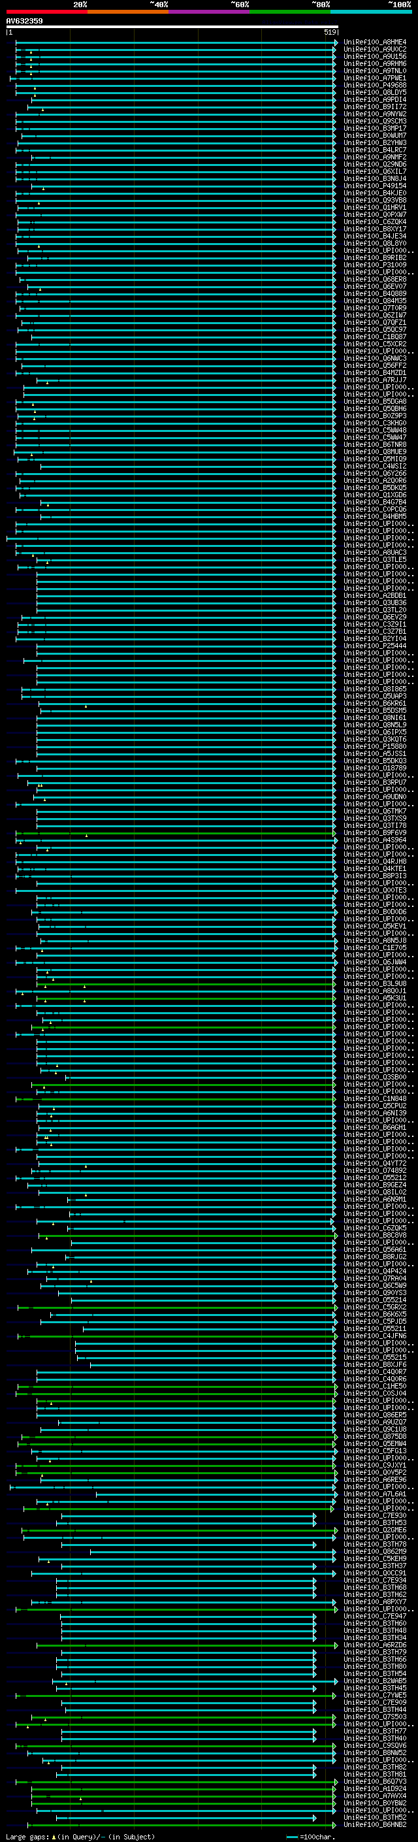The height and width of the screenshot is (1842, 418).
Task: Click green alignment bar of UniRef100_B9F6V9
Action: [176, 833]
